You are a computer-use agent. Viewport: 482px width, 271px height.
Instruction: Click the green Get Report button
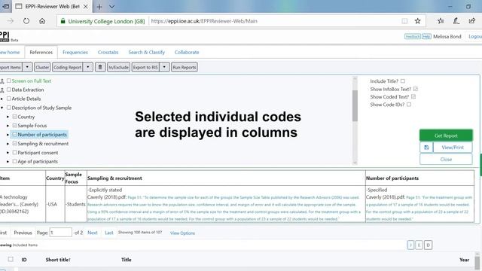click(446, 135)
